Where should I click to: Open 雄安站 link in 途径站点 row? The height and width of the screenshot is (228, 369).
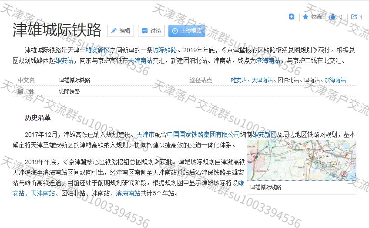[x=238, y=80]
